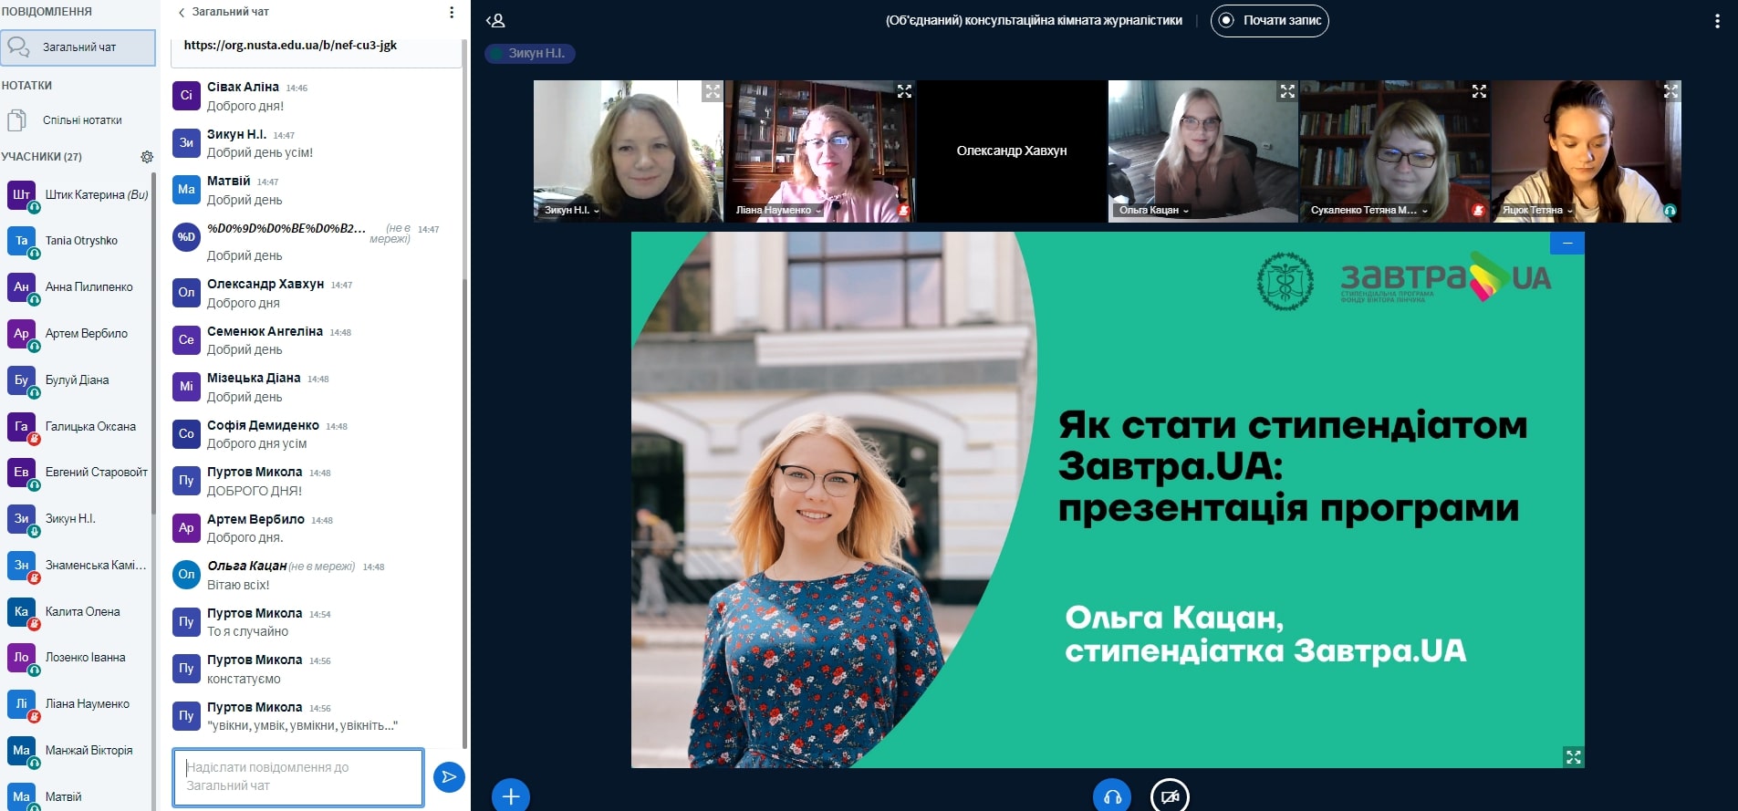The height and width of the screenshot is (811, 1738).
Task: Click the Почати запис record button
Action: click(1269, 20)
